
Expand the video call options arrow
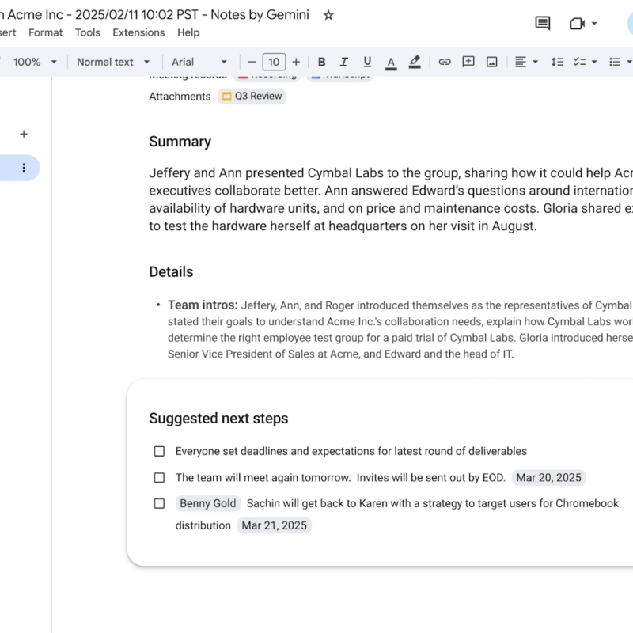coord(594,24)
